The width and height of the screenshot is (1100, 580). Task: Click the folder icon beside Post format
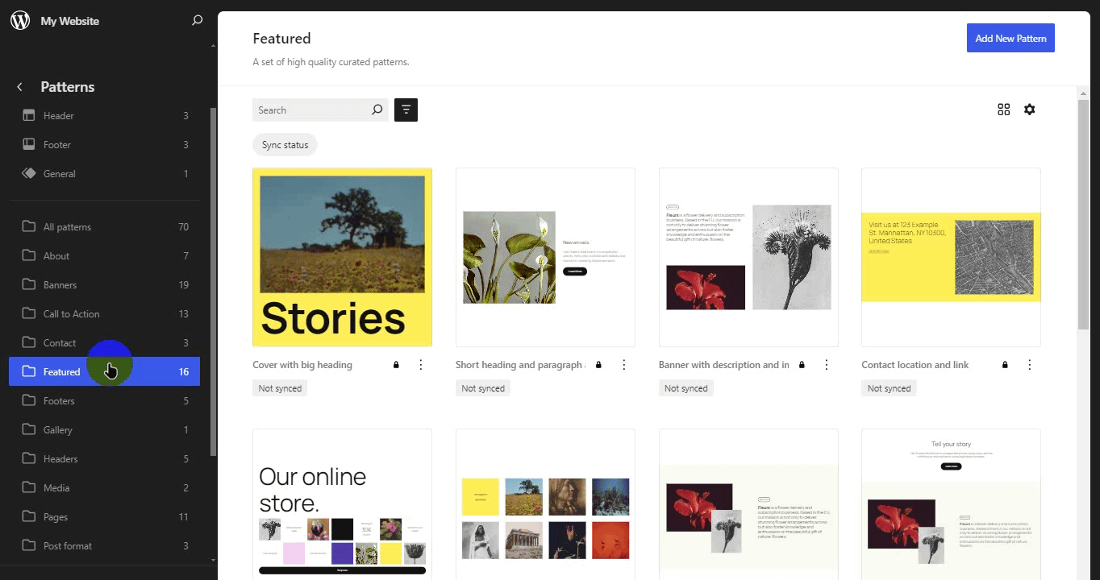(29, 545)
